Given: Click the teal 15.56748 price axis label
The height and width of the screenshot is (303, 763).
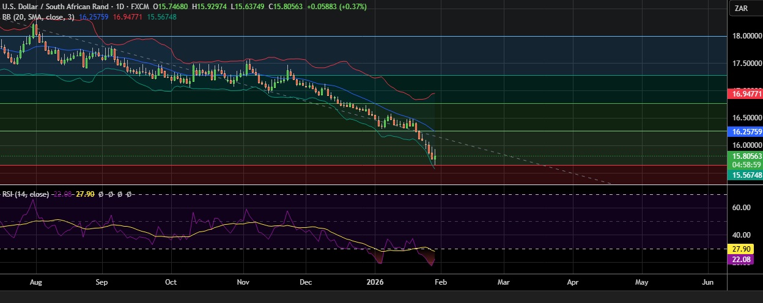Looking at the screenshot, I should 746,175.
